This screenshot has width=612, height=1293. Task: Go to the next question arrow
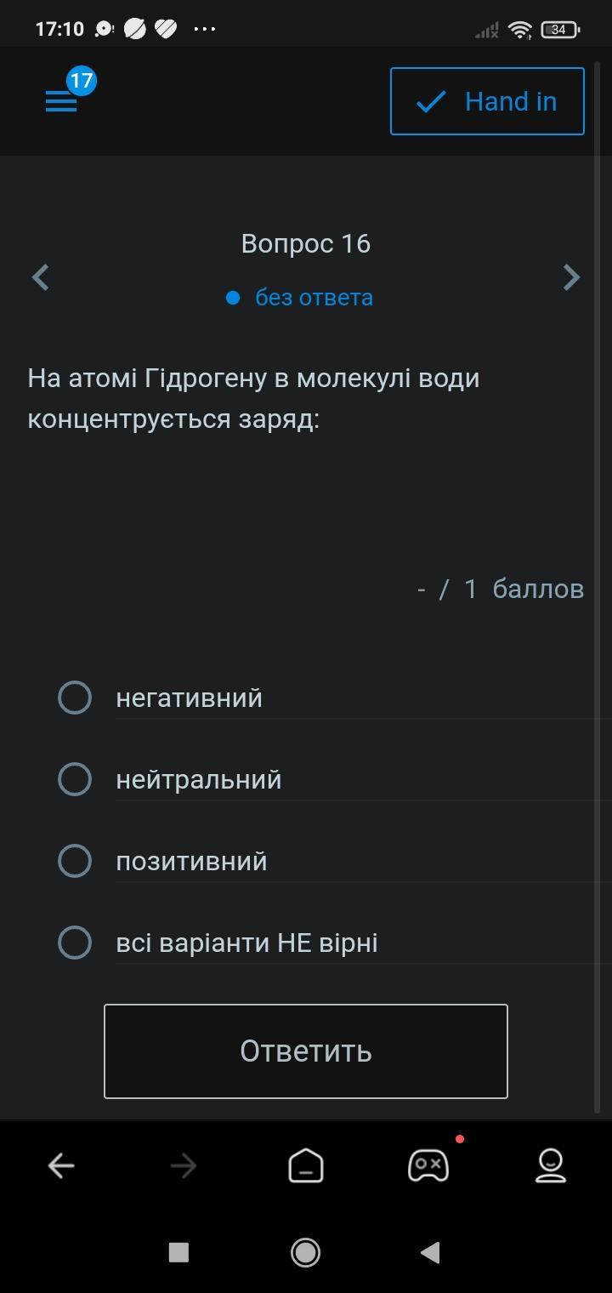click(571, 277)
